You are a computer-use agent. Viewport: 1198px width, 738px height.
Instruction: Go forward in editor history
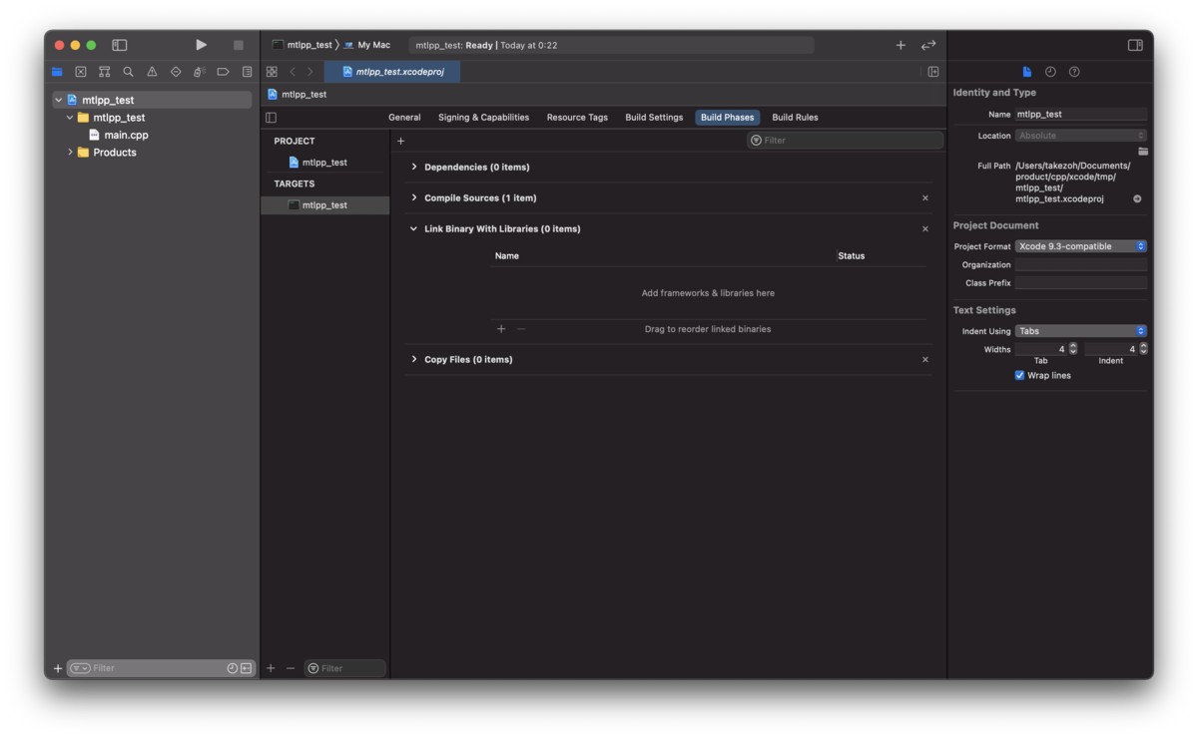310,72
